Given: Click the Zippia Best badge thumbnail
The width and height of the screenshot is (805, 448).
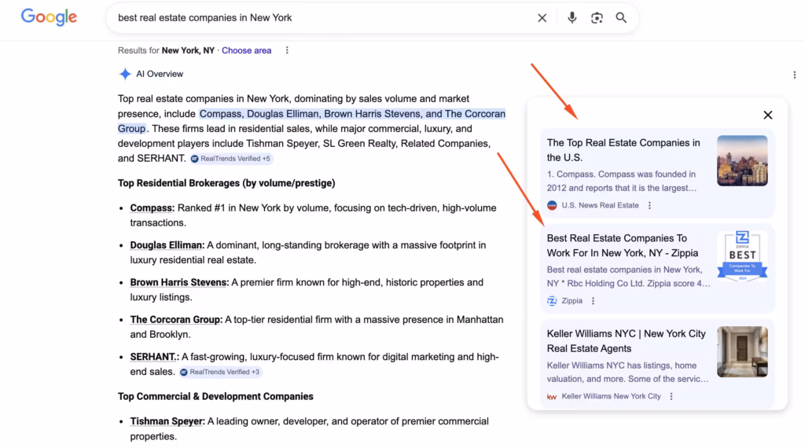Looking at the screenshot, I should click(x=742, y=255).
